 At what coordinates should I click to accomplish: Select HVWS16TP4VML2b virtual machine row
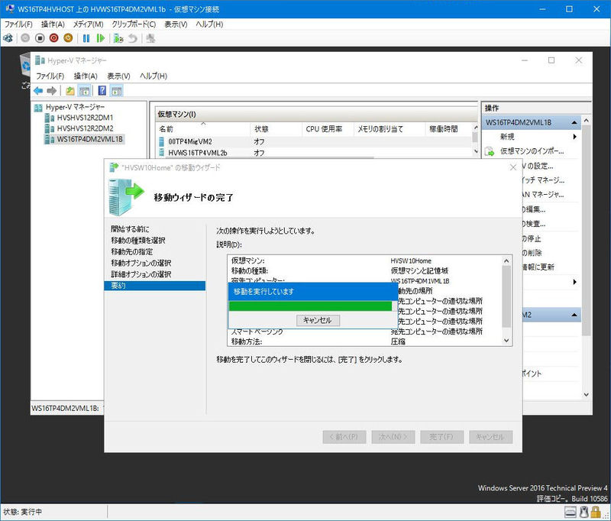[x=314, y=153]
